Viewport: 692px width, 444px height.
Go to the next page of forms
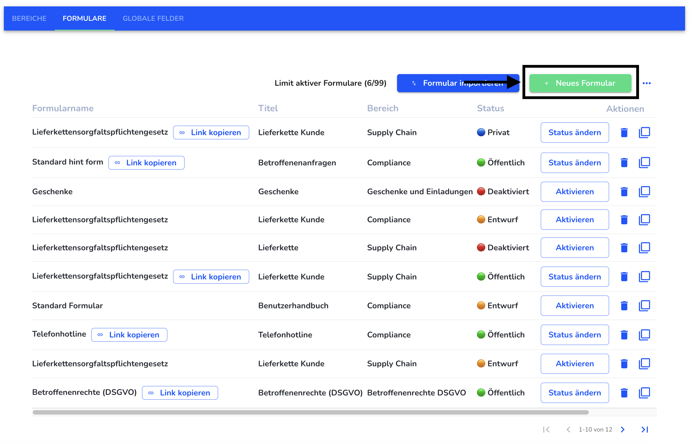pos(623,430)
